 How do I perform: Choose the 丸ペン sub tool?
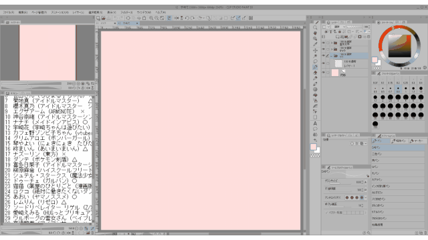398,173
